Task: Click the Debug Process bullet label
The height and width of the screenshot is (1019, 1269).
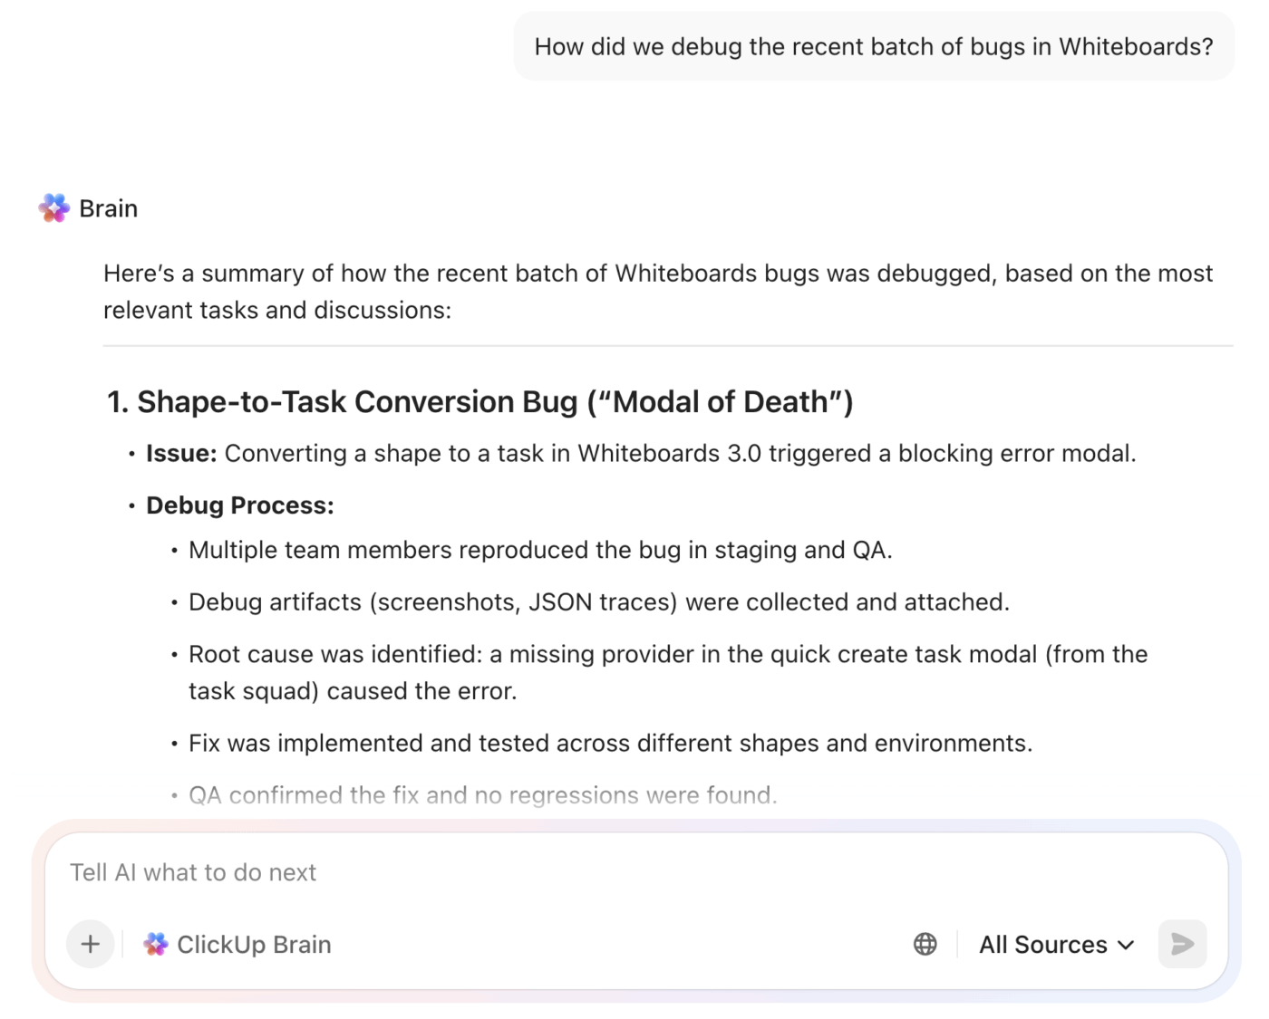Action: coord(238,505)
